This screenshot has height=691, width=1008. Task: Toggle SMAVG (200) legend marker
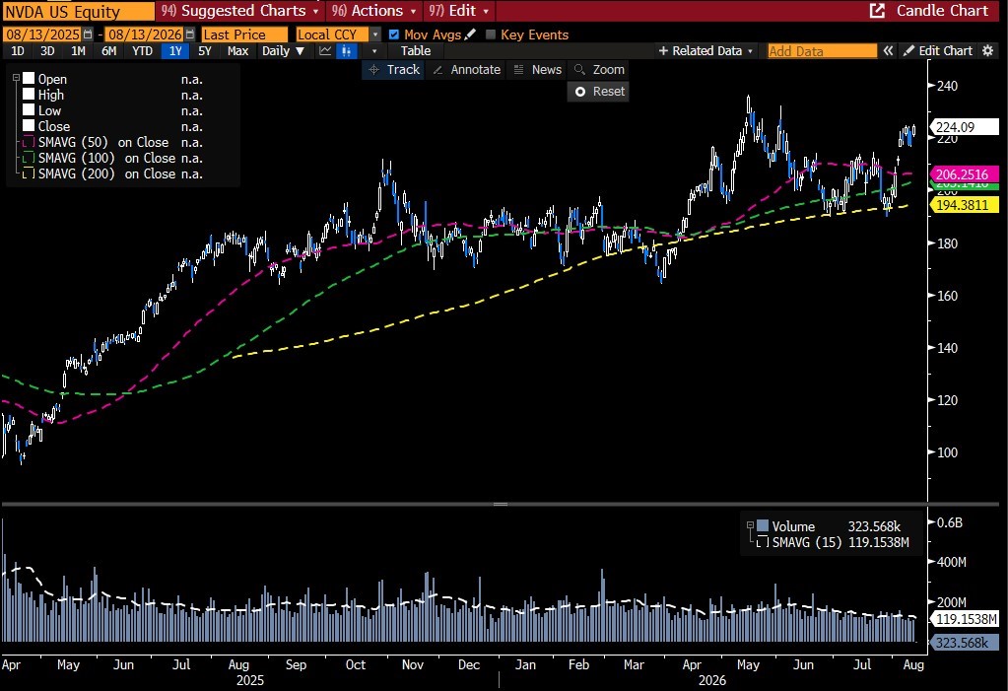(x=29, y=173)
